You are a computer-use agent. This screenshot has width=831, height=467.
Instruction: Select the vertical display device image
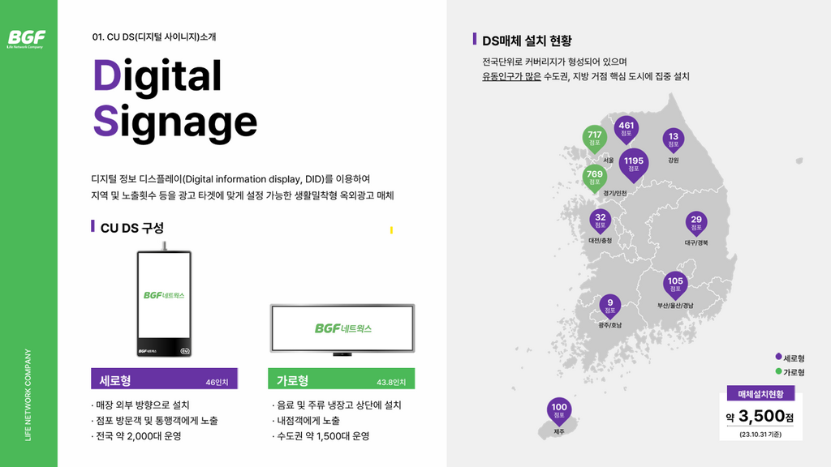[x=164, y=299]
